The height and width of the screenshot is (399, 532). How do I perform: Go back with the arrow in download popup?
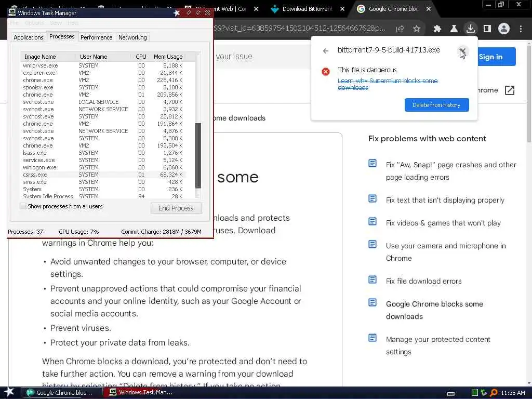pyautogui.click(x=326, y=51)
